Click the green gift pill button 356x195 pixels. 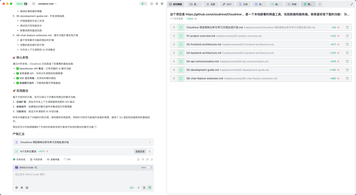point(143,4)
